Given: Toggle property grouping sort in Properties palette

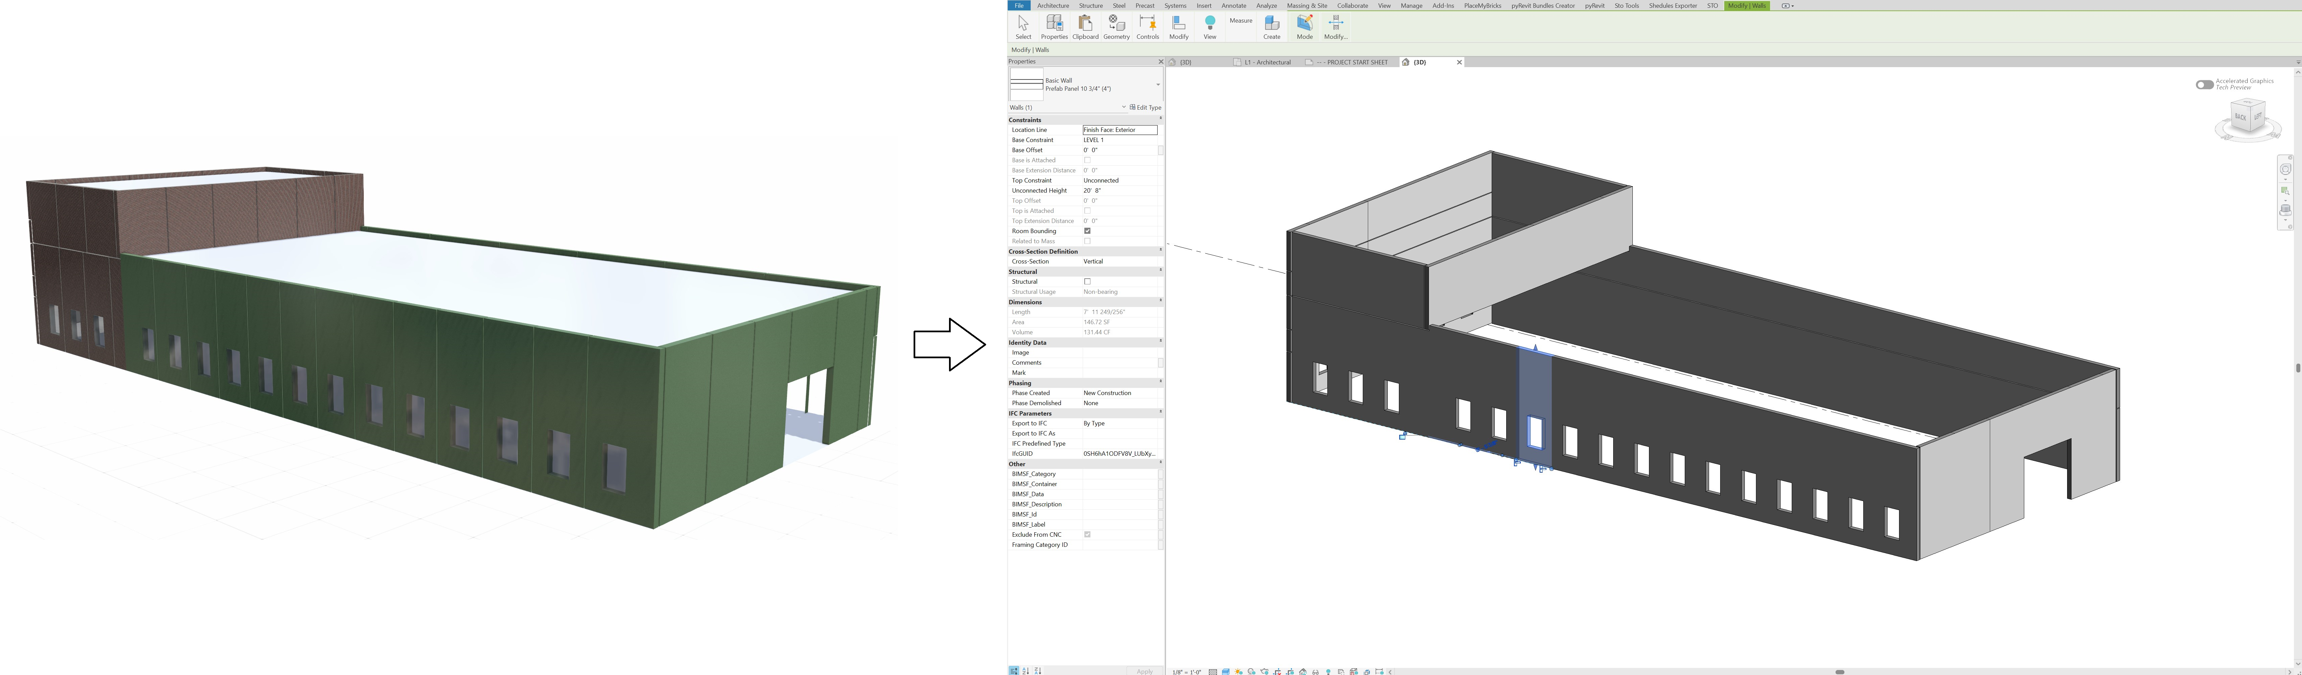Looking at the screenshot, I should coord(1014,671).
